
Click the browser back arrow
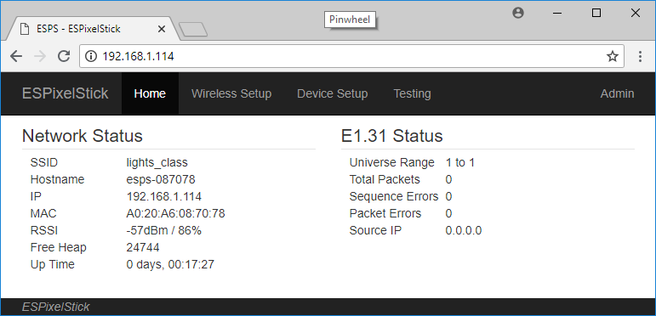tap(16, 56)
